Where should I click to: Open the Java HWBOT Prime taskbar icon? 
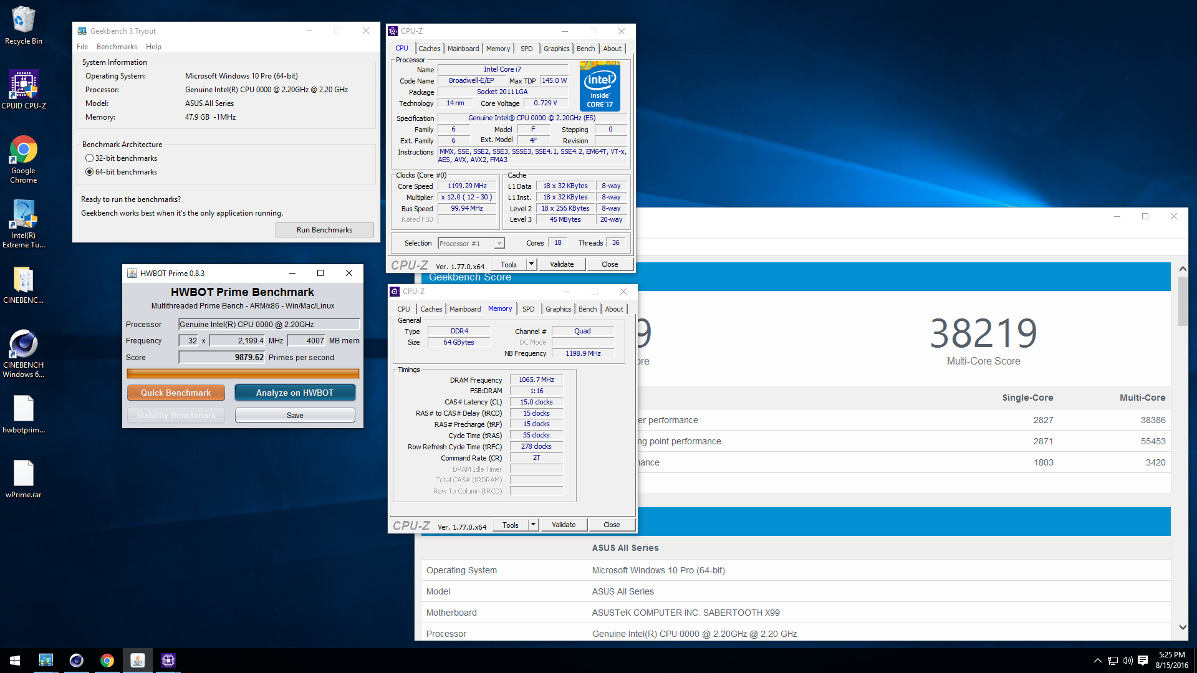coord(137,661)
